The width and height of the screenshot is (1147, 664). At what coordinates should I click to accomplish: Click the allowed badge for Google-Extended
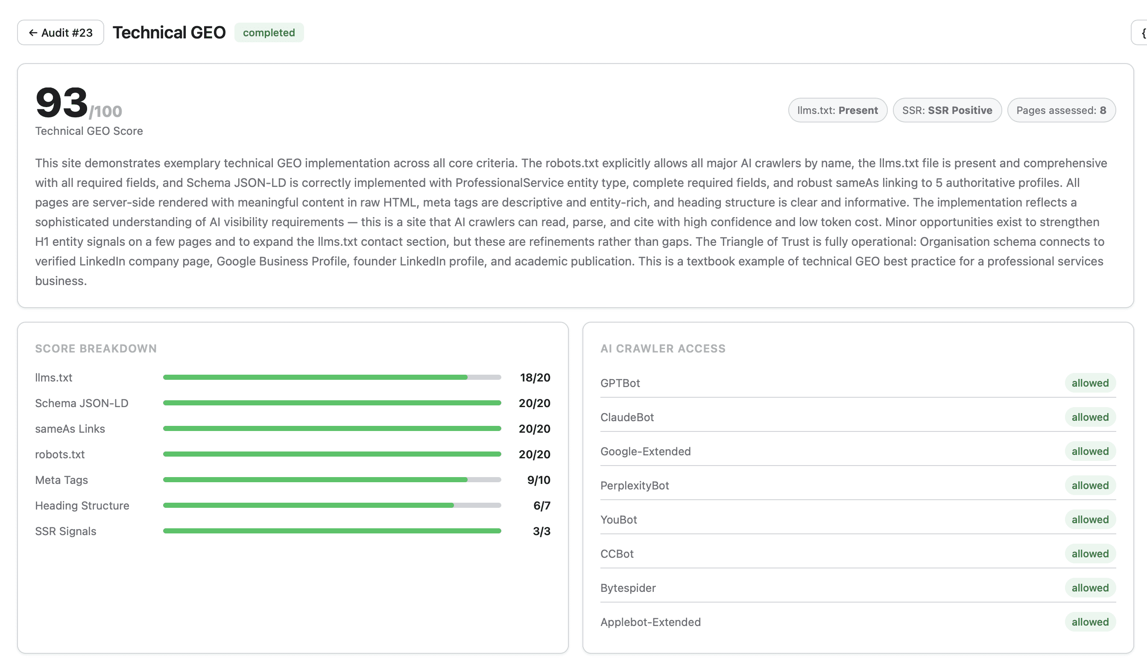click(x=1090, y=451)
